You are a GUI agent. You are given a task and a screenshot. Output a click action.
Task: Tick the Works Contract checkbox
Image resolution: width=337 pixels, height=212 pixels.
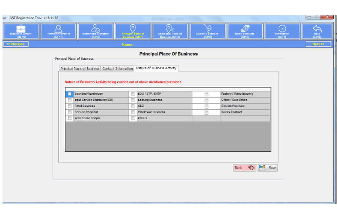coord(206,113)
